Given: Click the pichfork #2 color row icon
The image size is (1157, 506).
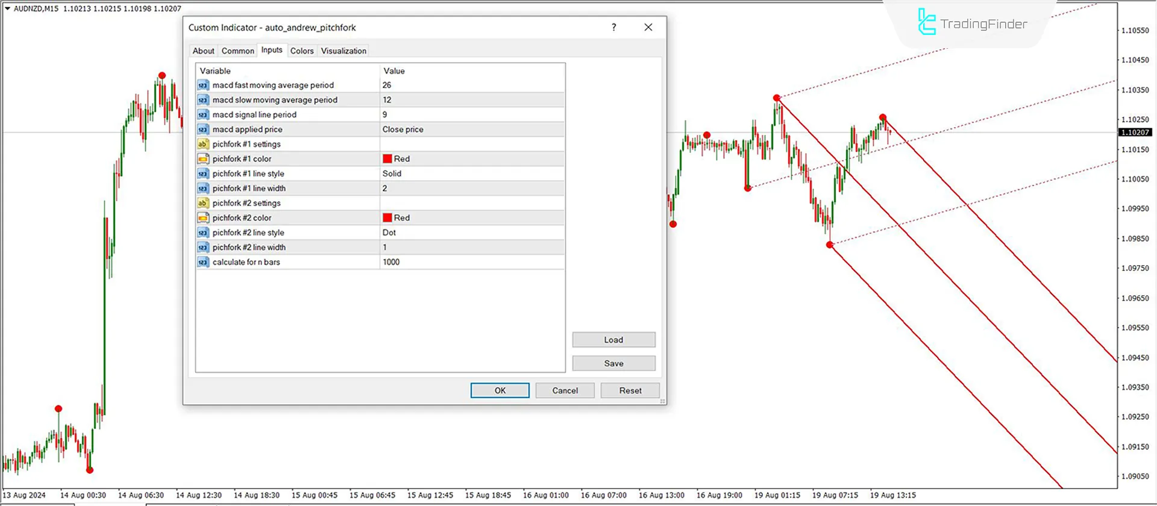Looking at the screenshot, I should click(x=203, y=218).
